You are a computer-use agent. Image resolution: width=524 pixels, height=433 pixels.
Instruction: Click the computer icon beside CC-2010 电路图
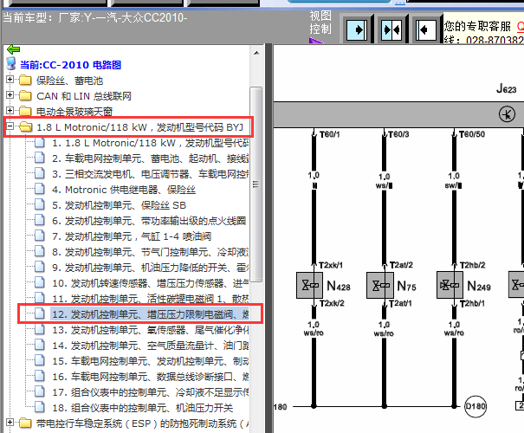[12, 63]
